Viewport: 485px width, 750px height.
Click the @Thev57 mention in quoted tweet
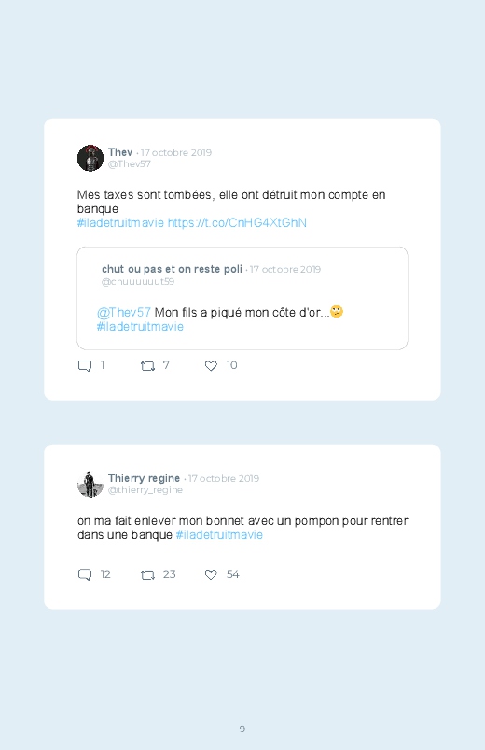pos(124,313)
